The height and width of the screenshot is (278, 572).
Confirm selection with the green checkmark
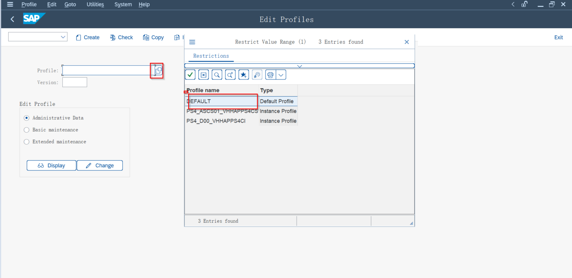(190, 75)
